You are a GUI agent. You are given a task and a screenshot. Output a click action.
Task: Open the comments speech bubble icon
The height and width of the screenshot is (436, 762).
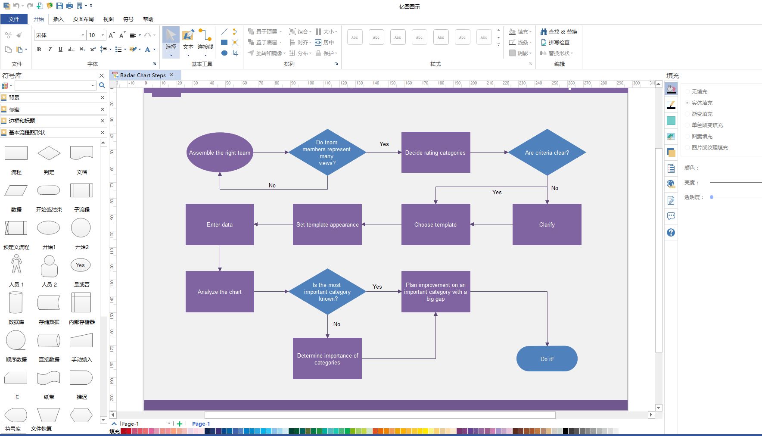coord(671,216)
